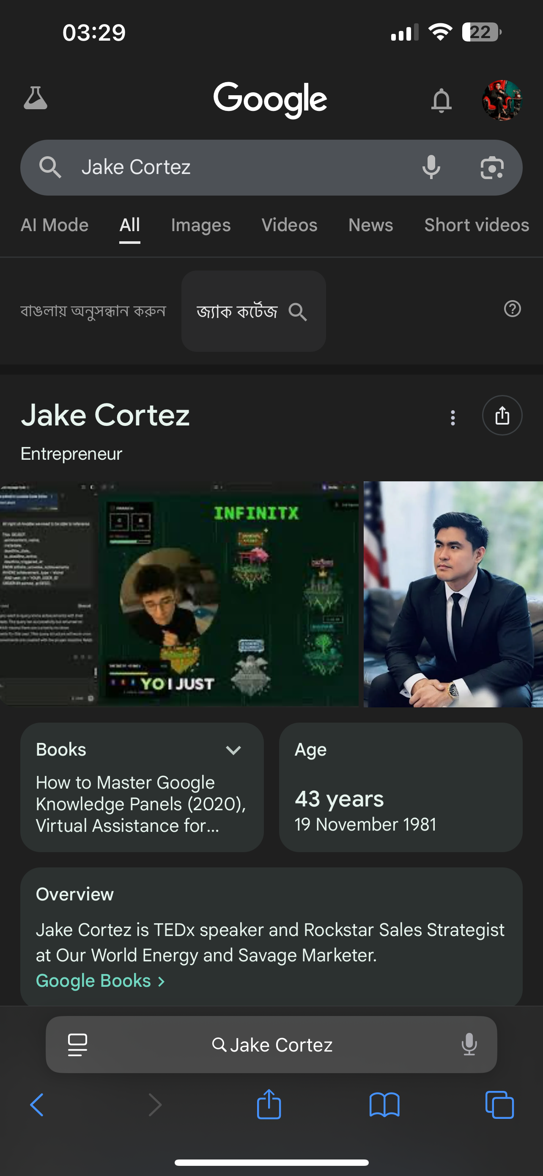Open Google Search Labs flask icon

[36, 98]
